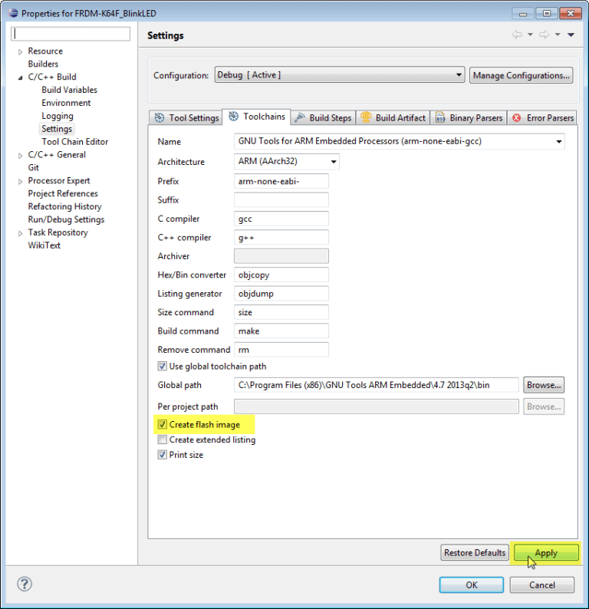589x609 pixels.
Task: Open the Configuration dropdown
Action: 339,74
